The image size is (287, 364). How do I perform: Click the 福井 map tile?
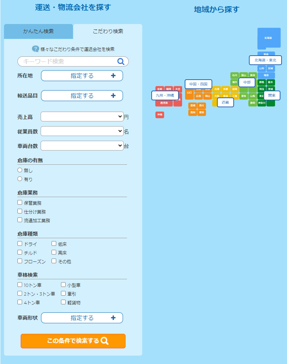[x=235, y=83]
